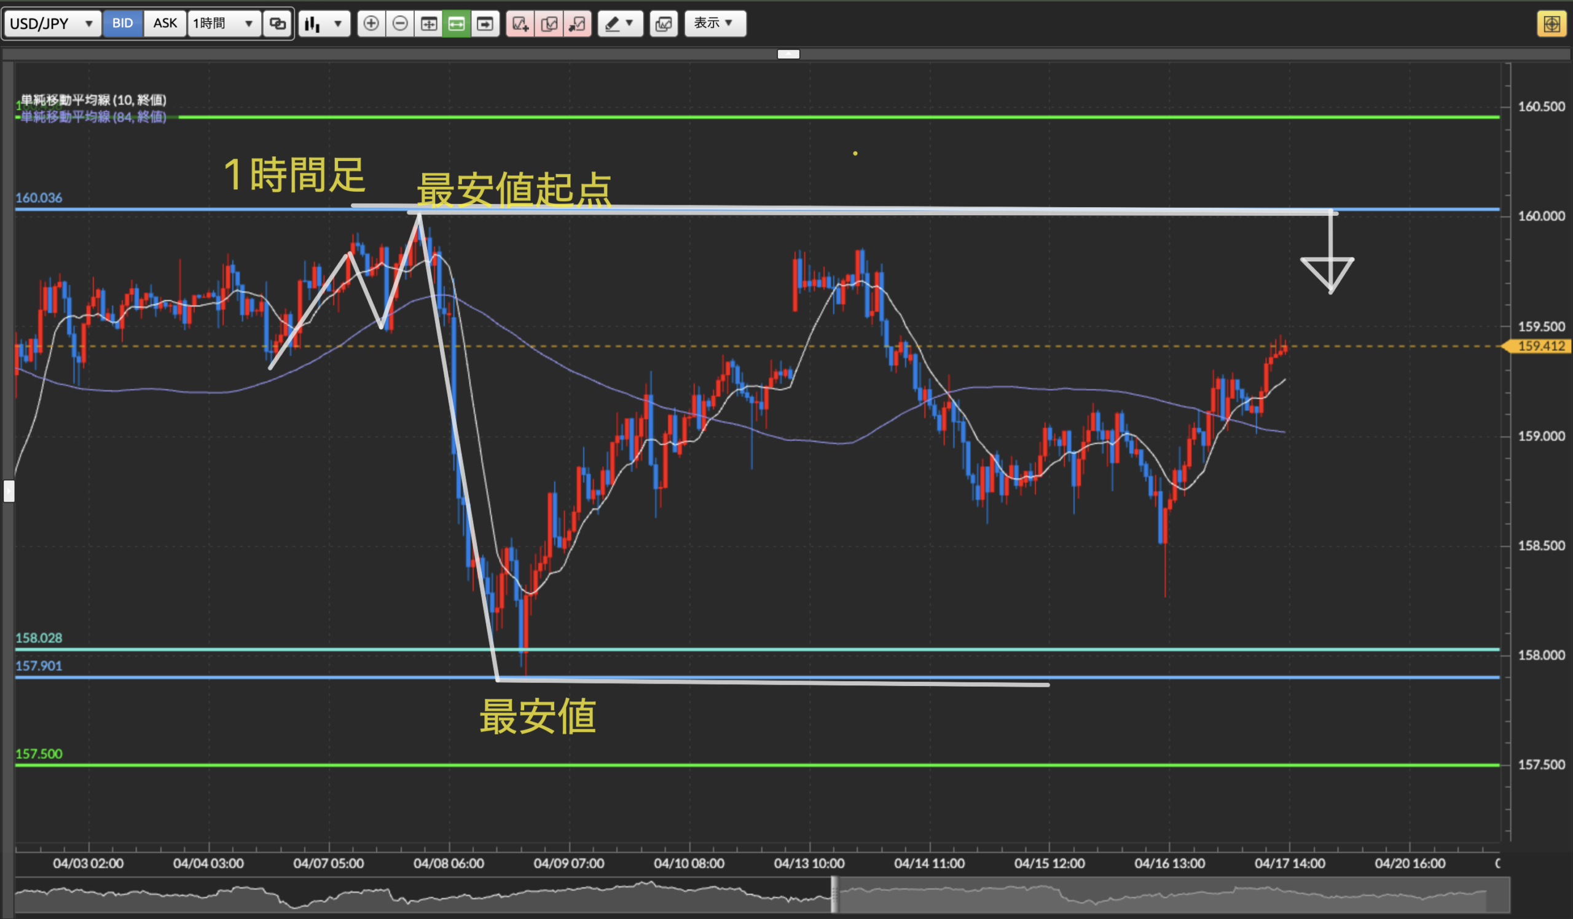
Task: Open the 表示 display menu
Action: [x=715, y=24]
